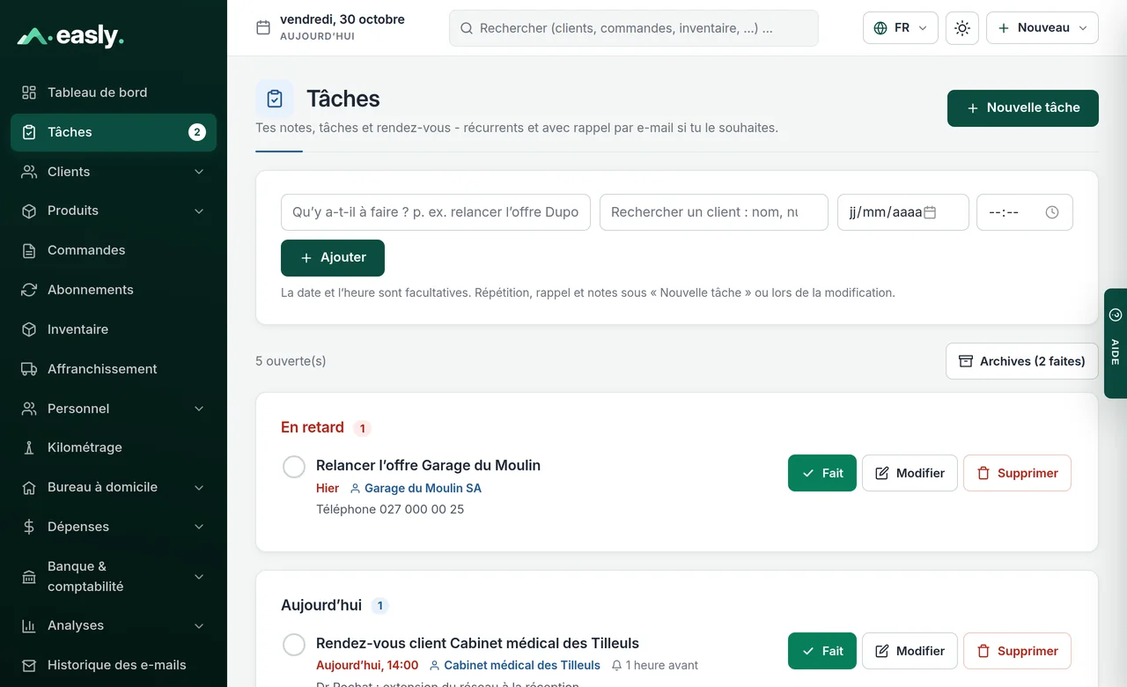Click the Tâches clipboard icon beside page title
Screen dimensions: 1127x687
(275, 99)
